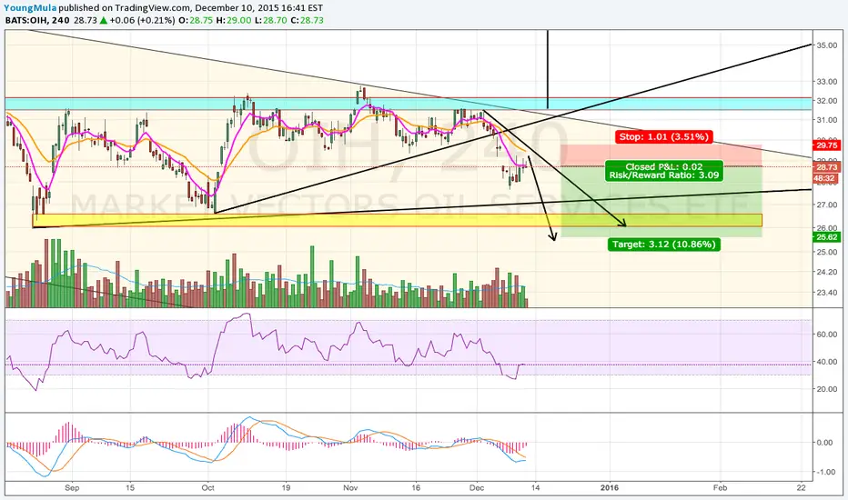Viewport: 848px width, 500px height.
Task: Select the cyan resistance zone band
Action: (409, 104)
